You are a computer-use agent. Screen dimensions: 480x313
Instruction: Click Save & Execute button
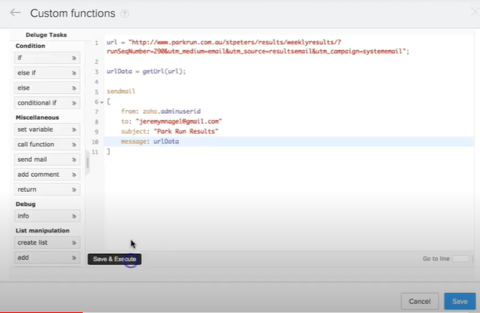coord(114,259)
